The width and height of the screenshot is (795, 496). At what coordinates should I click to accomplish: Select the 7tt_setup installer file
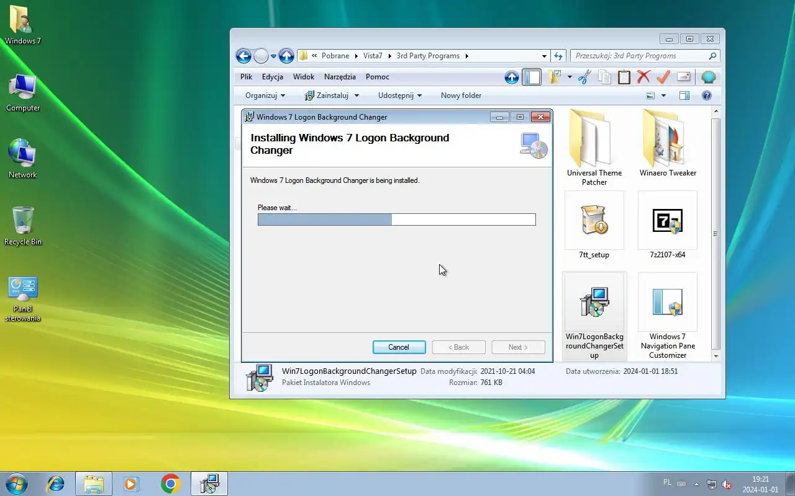pos(594,226)
